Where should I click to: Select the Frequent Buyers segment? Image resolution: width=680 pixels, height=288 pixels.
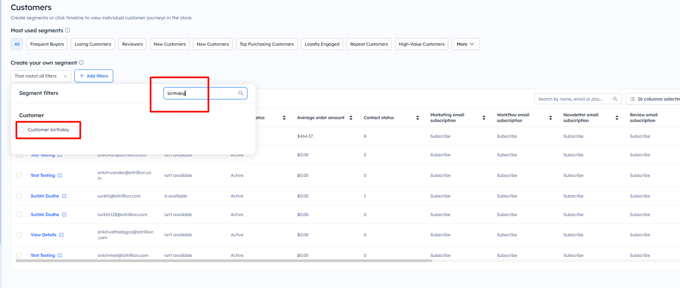pyautogui.click(x=47, y=44)
